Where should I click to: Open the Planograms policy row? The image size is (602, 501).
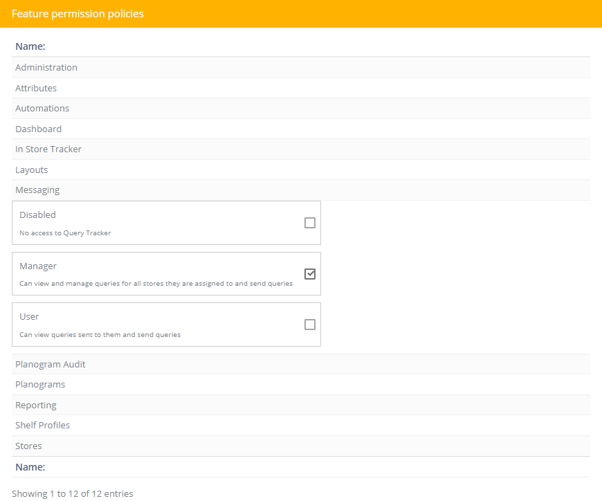pyautogui.click(x=300, y=384)
